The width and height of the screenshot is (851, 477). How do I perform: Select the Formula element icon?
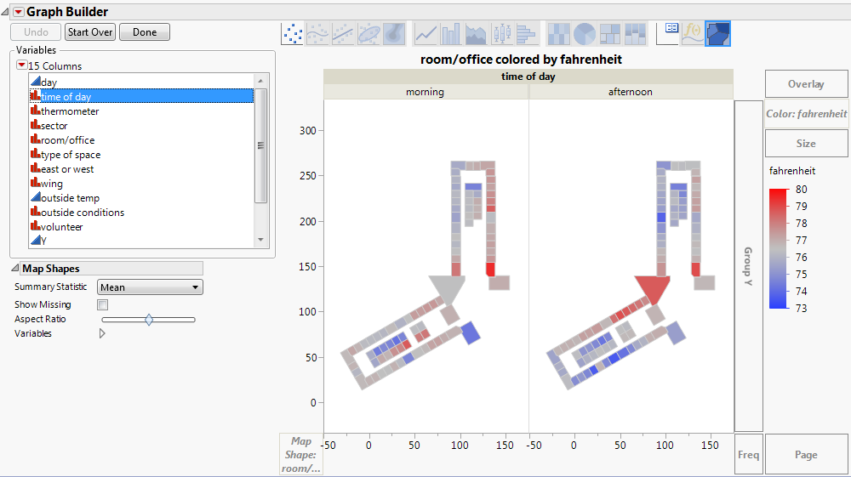pos(693,33)
